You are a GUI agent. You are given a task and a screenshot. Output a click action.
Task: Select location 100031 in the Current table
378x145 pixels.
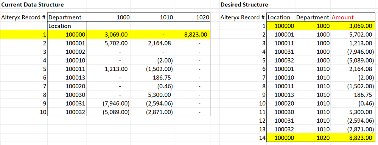pos(76,104)
